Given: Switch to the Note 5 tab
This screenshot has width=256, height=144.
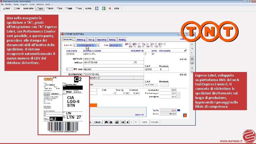Looking at the screenshot, I should (x=112, y=40).
